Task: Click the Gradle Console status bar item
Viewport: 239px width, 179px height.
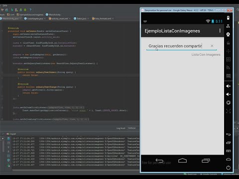Action: 209,174
